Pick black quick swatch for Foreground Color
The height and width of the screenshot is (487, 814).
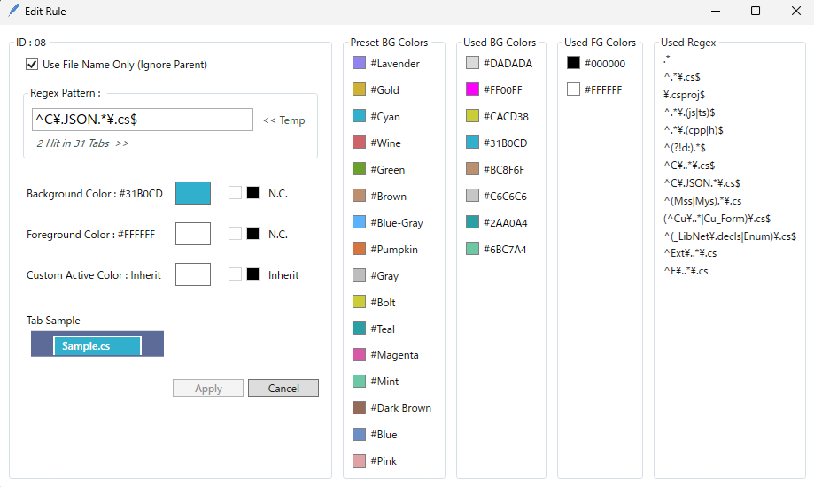click(x=252, y=233)
